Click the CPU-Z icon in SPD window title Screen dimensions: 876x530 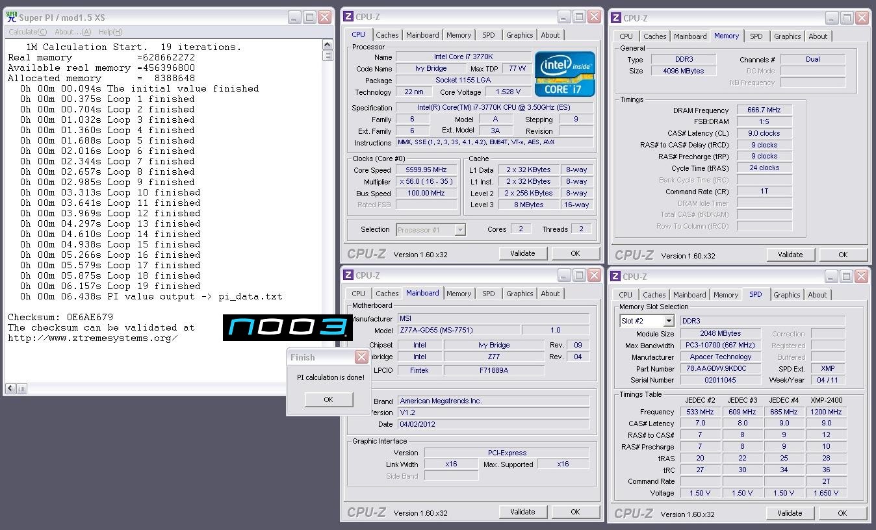point(615,277)
